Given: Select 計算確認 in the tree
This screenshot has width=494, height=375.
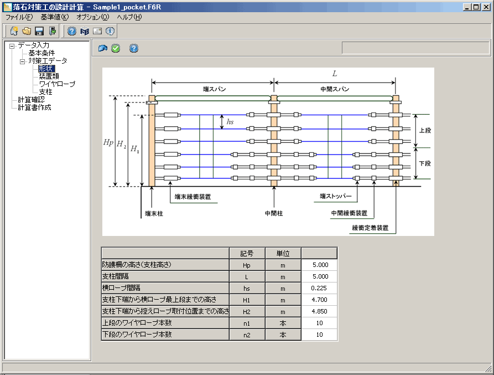Looking at the screenshot, I should [31, 100].
